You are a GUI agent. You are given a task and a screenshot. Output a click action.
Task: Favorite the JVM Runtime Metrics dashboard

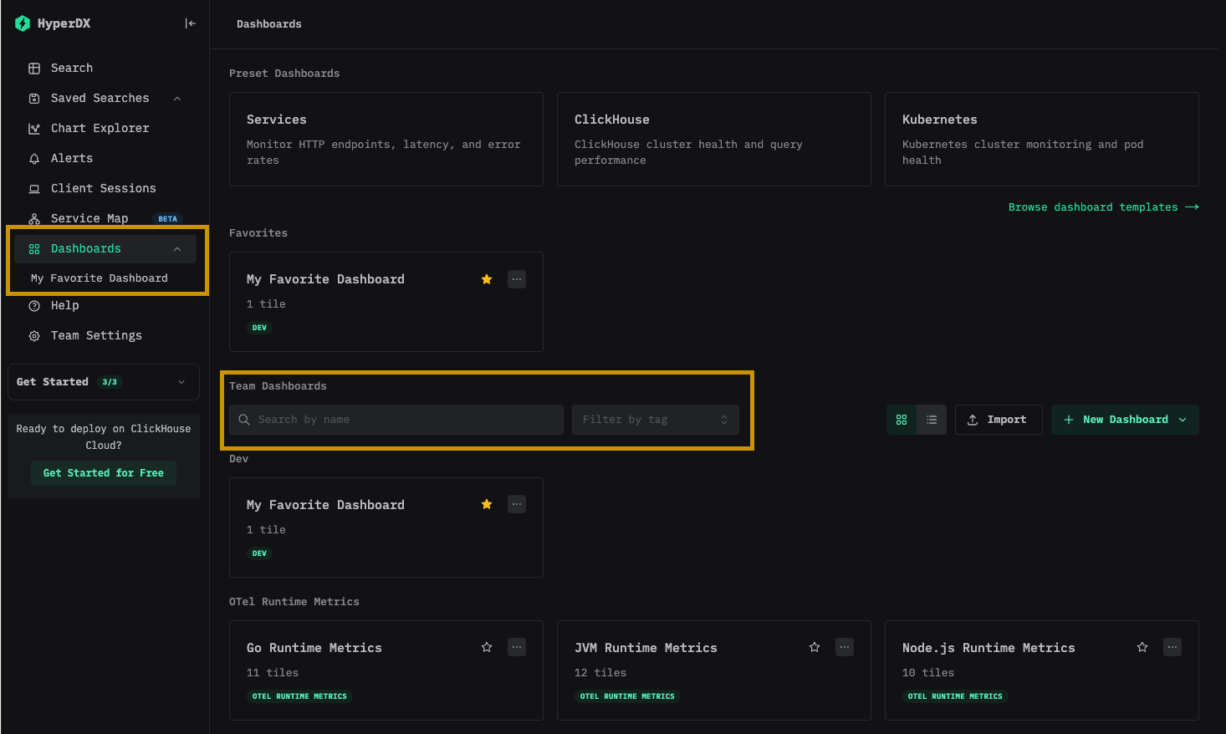[814, 646]
